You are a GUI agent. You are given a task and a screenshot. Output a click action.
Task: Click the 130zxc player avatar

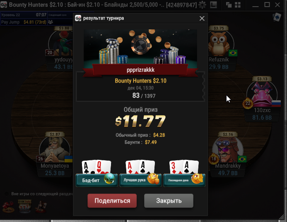pos(262,94)
